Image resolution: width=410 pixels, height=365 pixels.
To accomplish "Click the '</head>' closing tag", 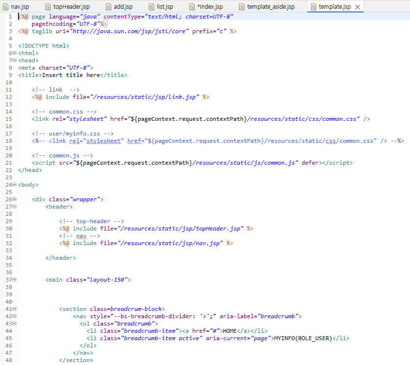I will pos(30,170).
